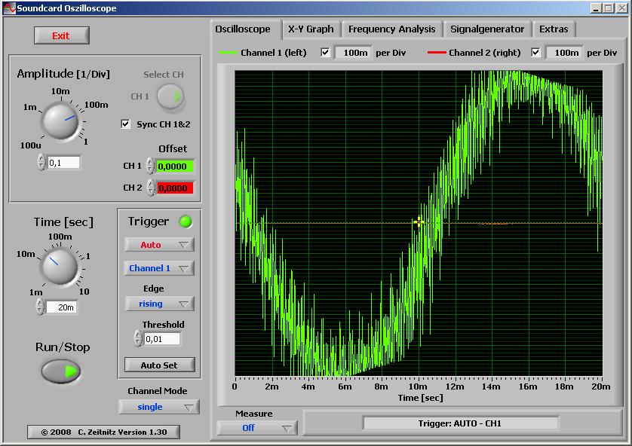Disable Channel 1 (left) display checkbox
The height and width of the screenshot is (446, 632).
point(325,53)
